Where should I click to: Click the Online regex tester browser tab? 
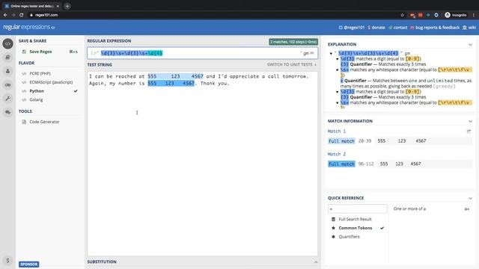[x=32, y=6]
